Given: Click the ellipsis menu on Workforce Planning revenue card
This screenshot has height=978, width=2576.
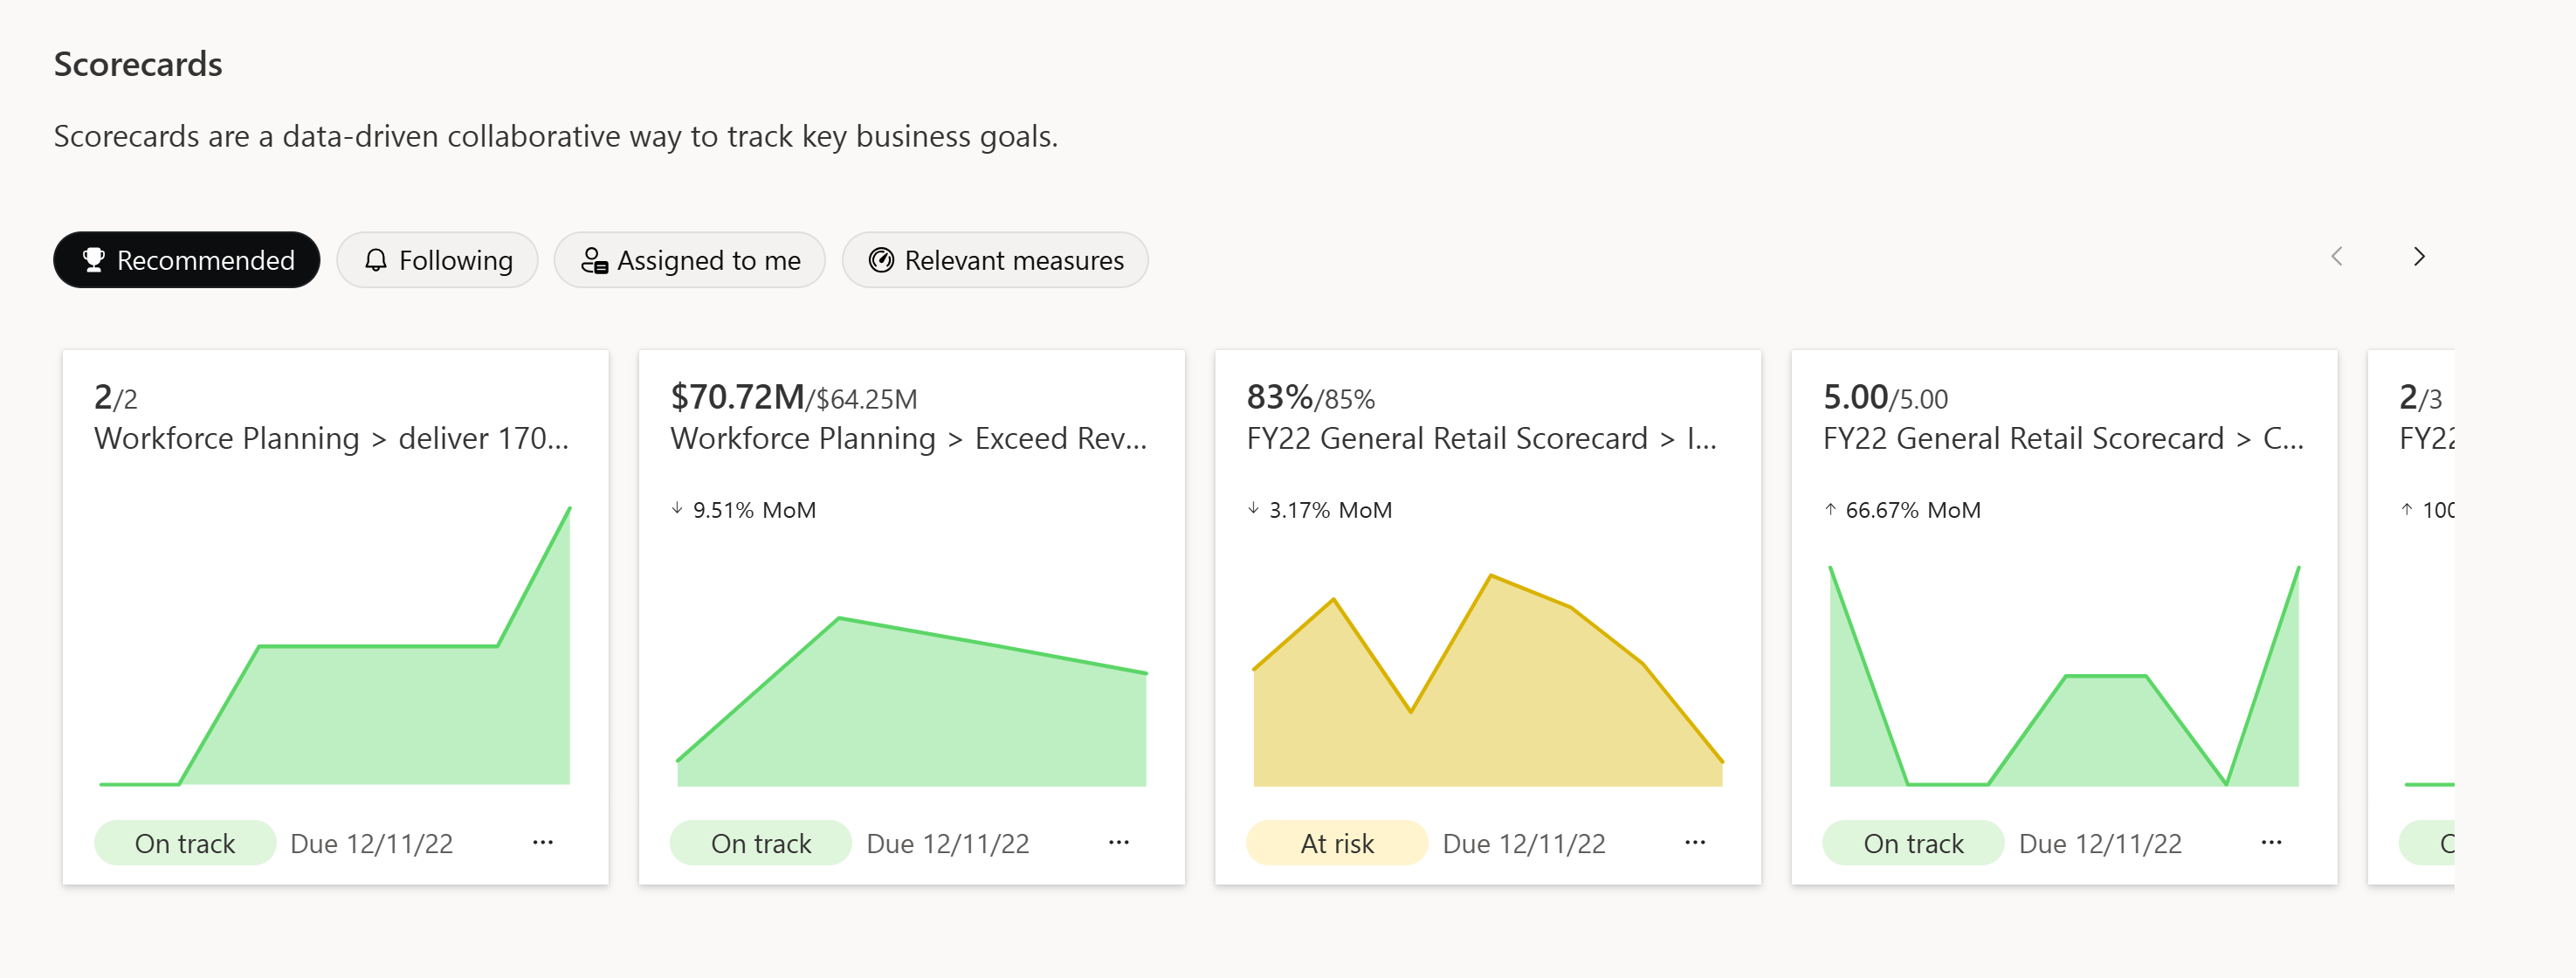Looking at the screenshot, I should click(1120, 842).
